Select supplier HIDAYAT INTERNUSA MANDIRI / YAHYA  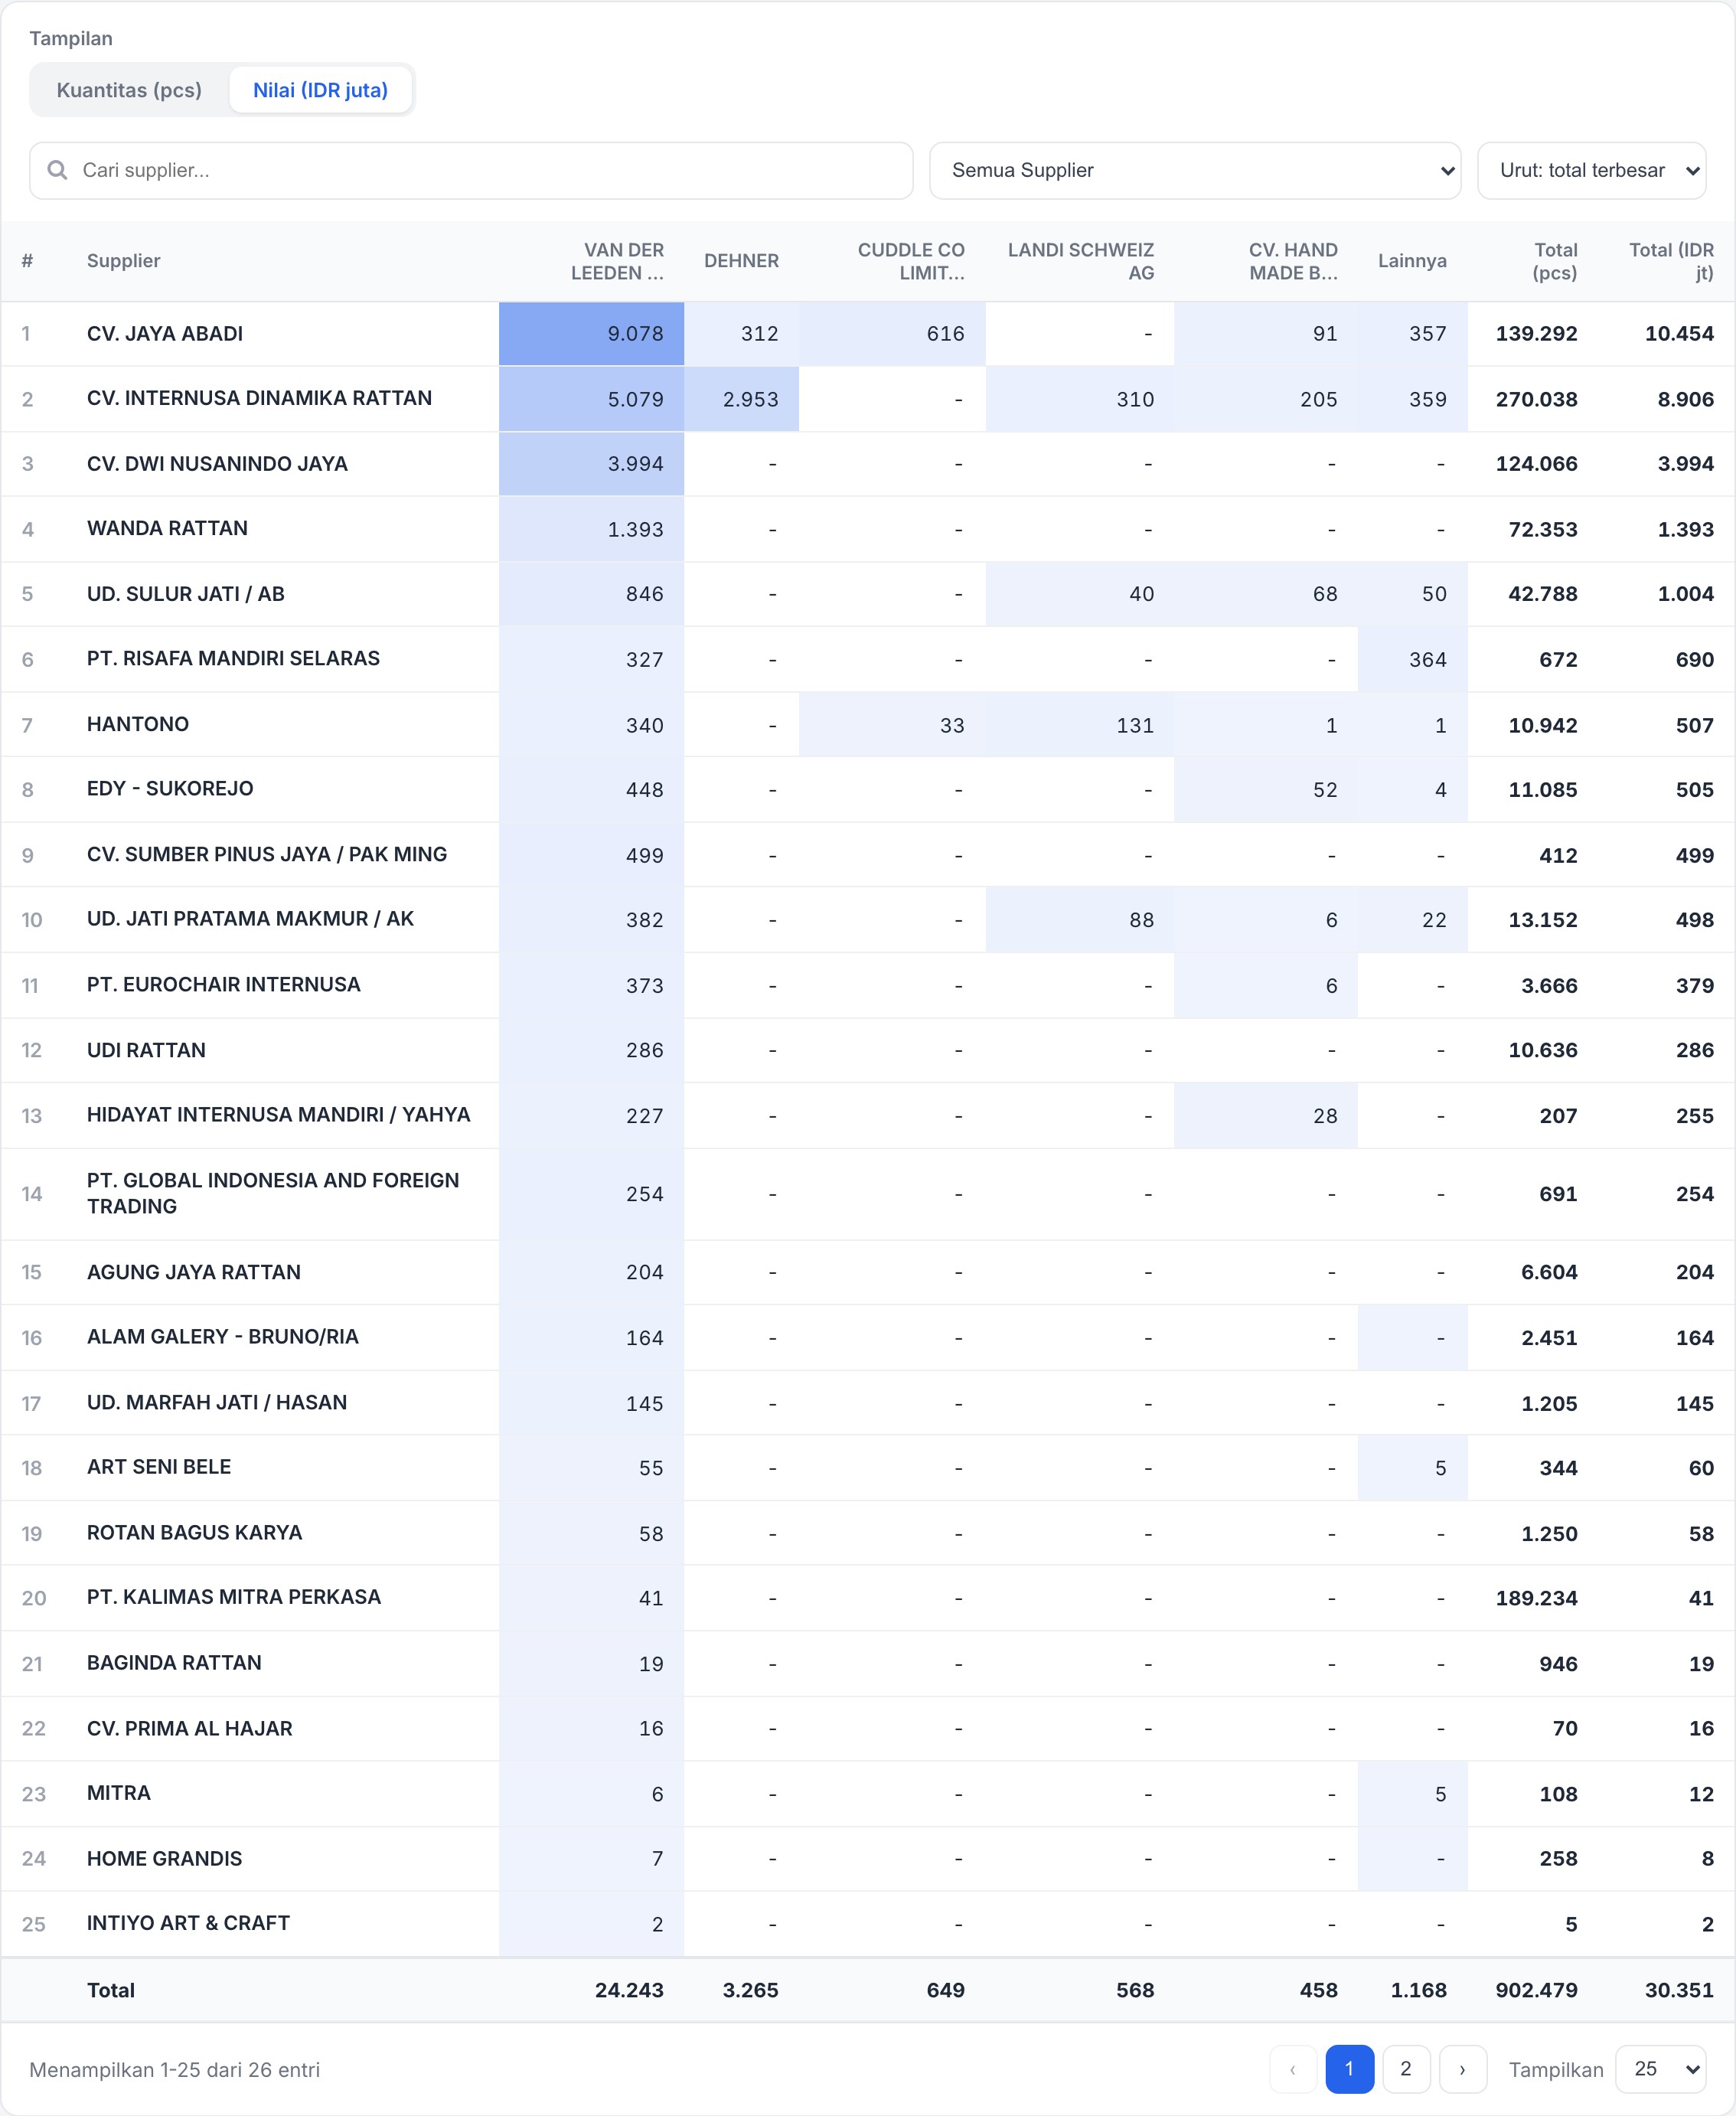coord(278,1114)
